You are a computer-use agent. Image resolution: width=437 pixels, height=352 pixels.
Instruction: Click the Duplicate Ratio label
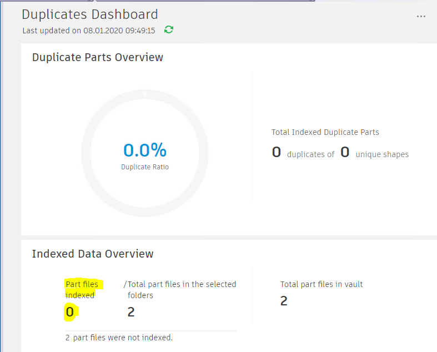[145, 167]
